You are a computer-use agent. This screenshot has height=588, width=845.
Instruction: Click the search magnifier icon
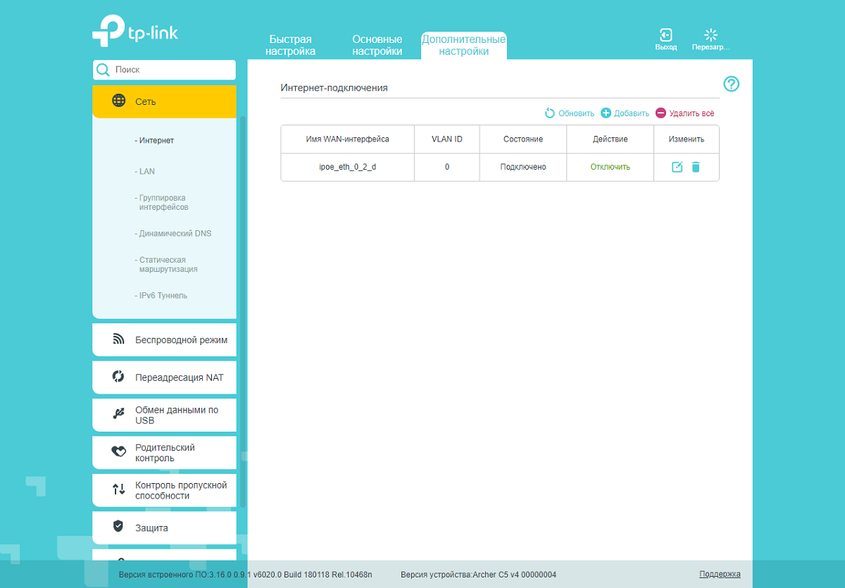pyautogui.click(x=103, y=70)
